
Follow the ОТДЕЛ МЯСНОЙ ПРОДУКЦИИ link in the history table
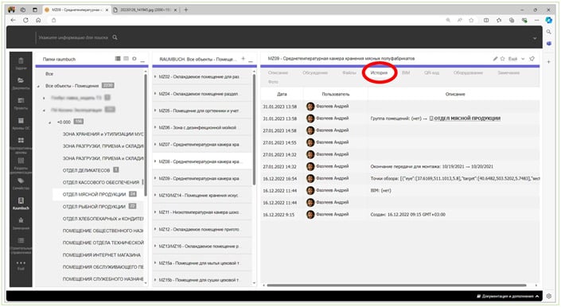tap(467, 119)
